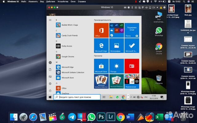Open the Вид menu
This screenshot has height=123, width=197.
tap(42, 2)
